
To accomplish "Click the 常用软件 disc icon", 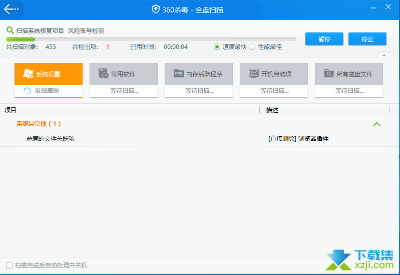I will tap(103, 73).
